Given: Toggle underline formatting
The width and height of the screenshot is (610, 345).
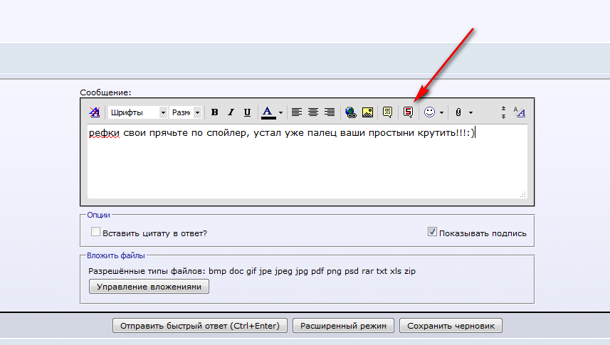Looking at the screenshot, I should tap(247, 112).
